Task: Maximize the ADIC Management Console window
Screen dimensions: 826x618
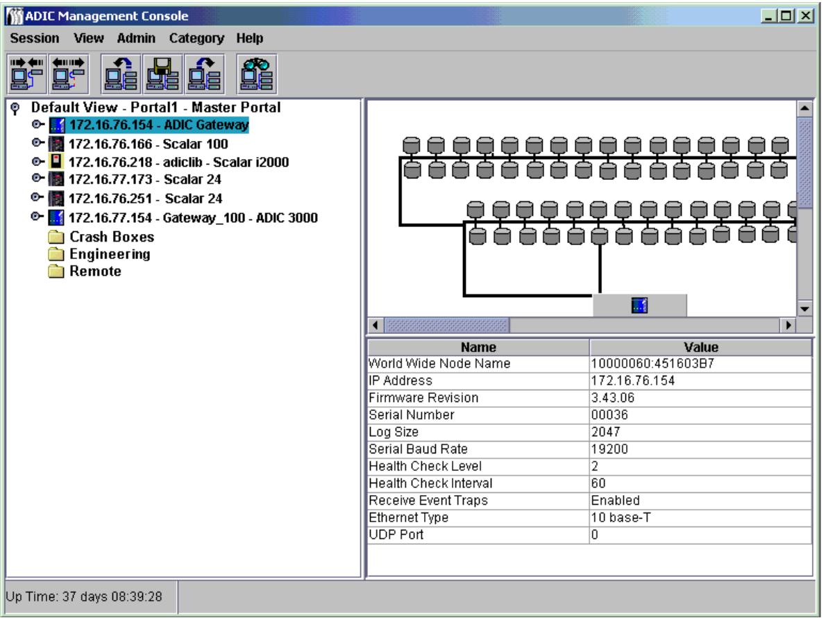Action: point(786,16)
